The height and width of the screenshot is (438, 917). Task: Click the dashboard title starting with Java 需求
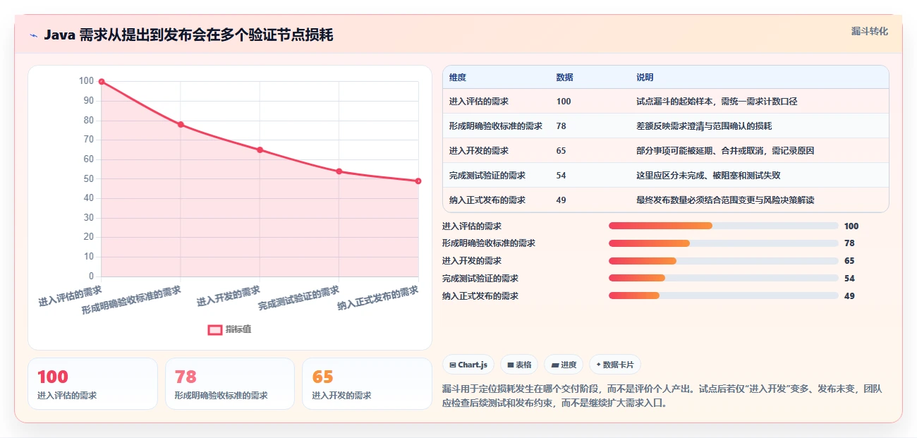[188, 35]
